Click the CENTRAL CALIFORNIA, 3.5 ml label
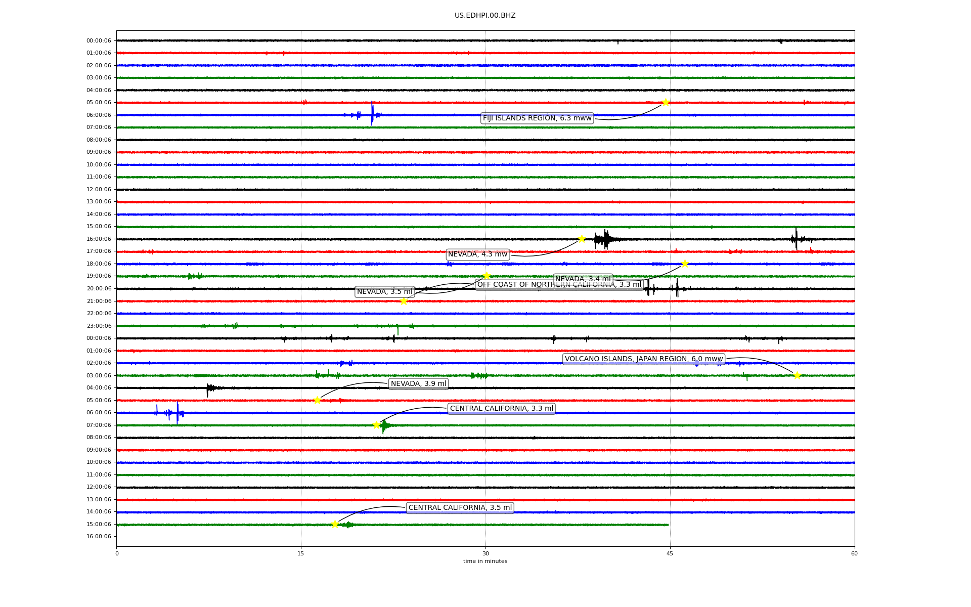Image resolution: width=971 pixels, height=607 pixels. 460,508
